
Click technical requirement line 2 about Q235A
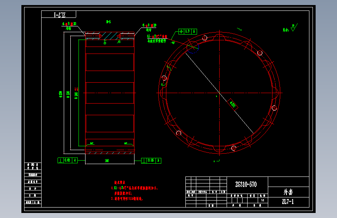(x=127, y=199)
